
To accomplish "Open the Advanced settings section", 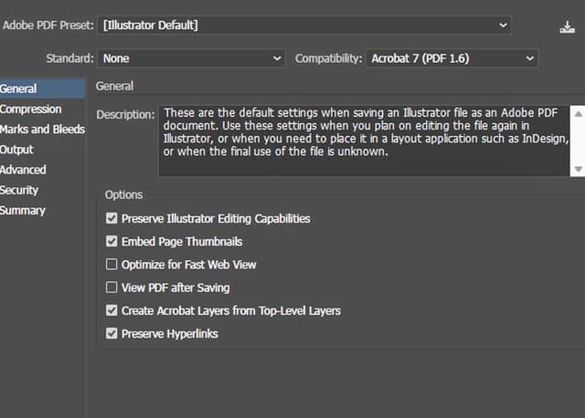I will click(24, 170).
